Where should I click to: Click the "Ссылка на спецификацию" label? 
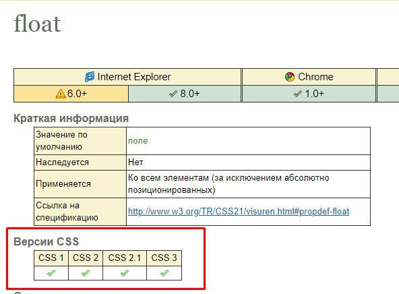tap(67, 212)
